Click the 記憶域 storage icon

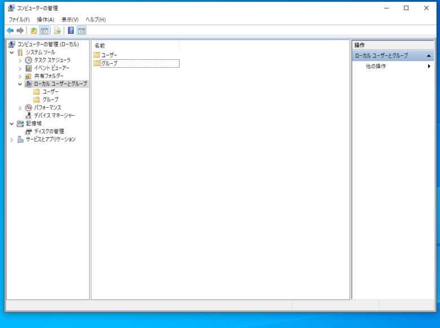pyautogui.click(x=20, y=123)
